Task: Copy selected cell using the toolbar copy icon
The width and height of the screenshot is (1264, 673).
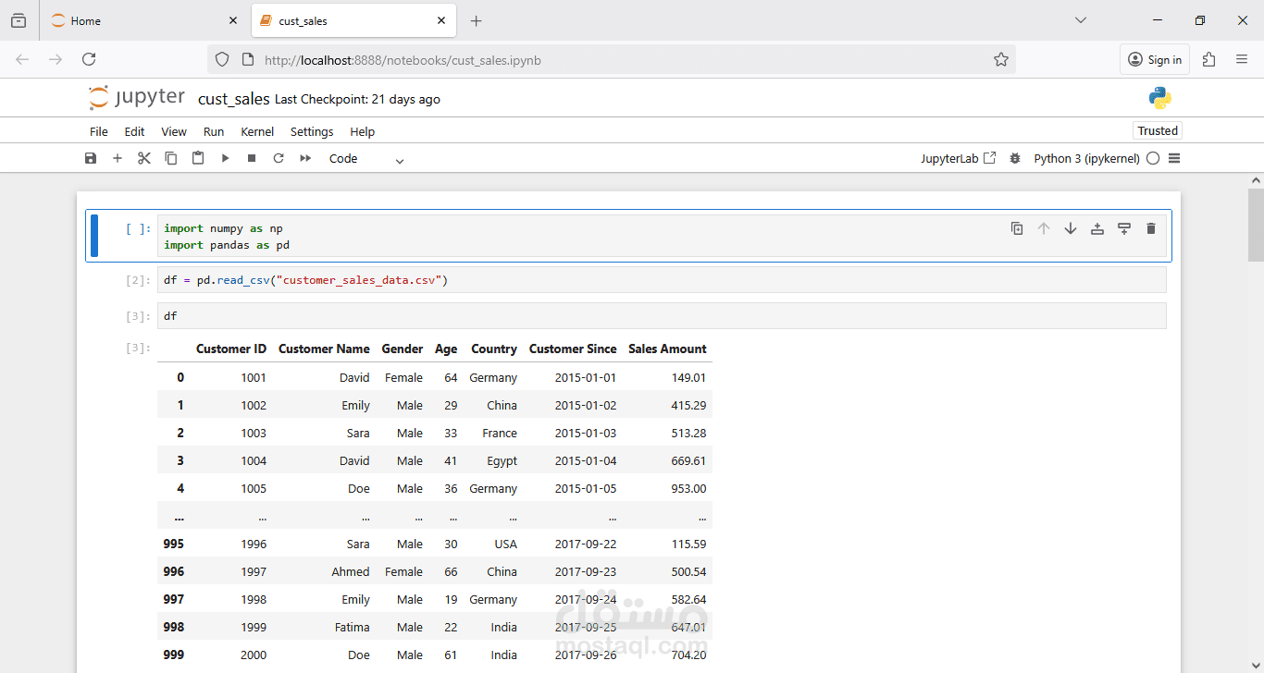Action: (171, 158)
